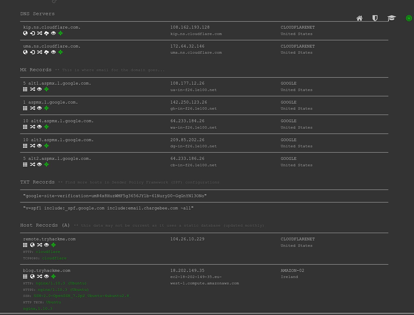Click the green target icon at top right

409,18
